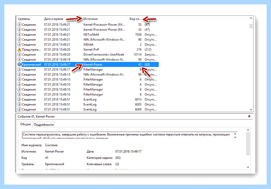
Task: Sort by the Источник column header
Action: click(90, 19)
